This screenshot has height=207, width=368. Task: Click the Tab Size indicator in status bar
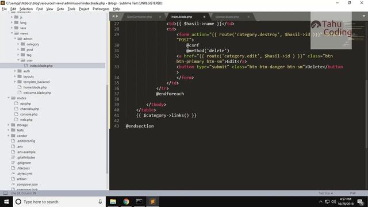click(325, 193)
